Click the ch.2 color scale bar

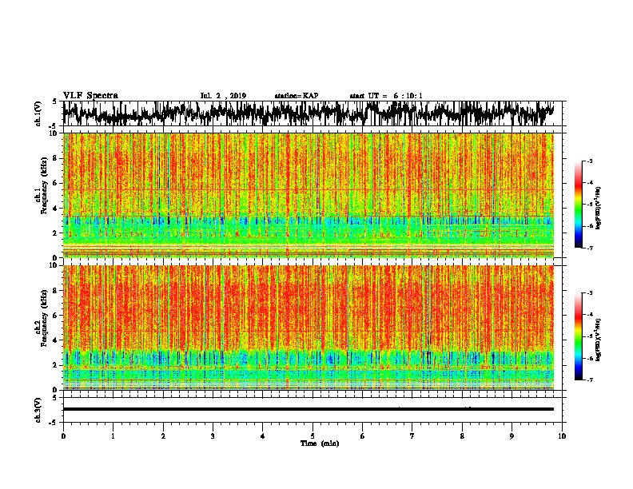click(578, 336)
